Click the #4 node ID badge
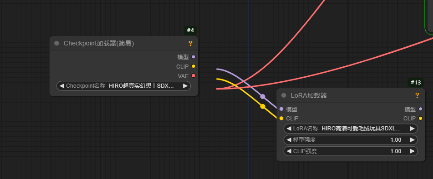Viewport: 433px width, 179px height. click(x=190, y=30)
